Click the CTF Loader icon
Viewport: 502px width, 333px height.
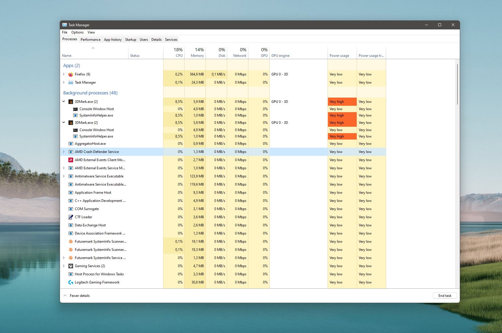(70, 217)
